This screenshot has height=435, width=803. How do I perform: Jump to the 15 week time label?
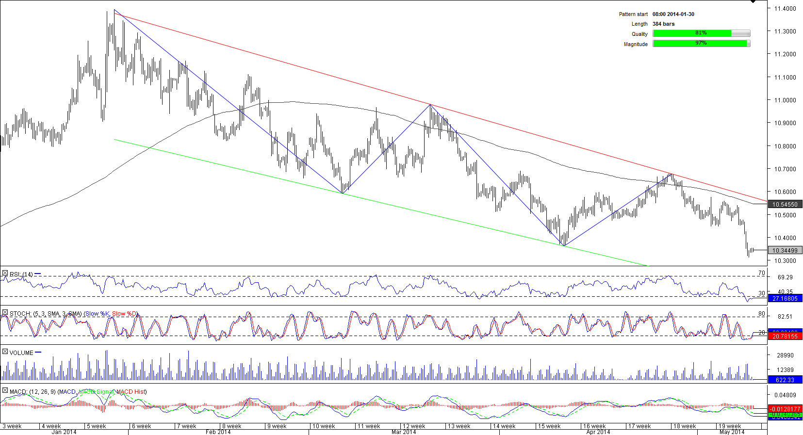tap(549, 426)
